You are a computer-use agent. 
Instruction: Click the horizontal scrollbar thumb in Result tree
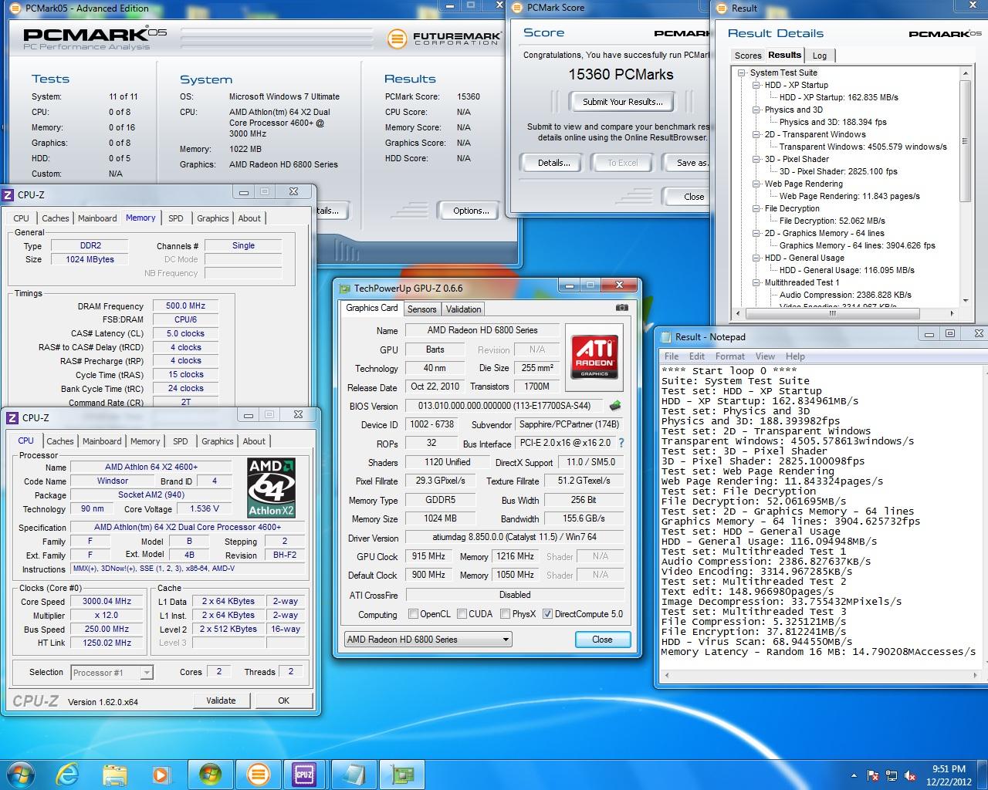coord(832,313)
